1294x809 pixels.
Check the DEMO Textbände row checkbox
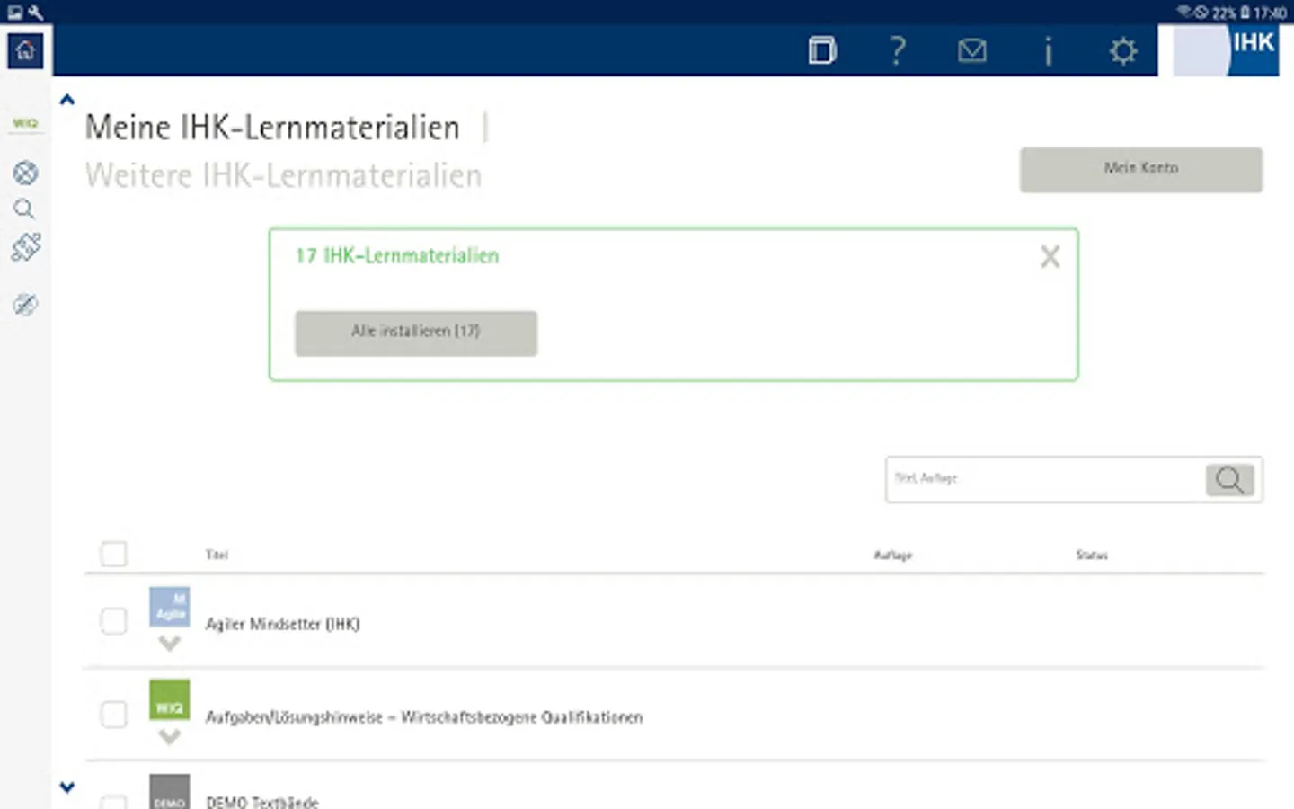click(x=113, y=801)
